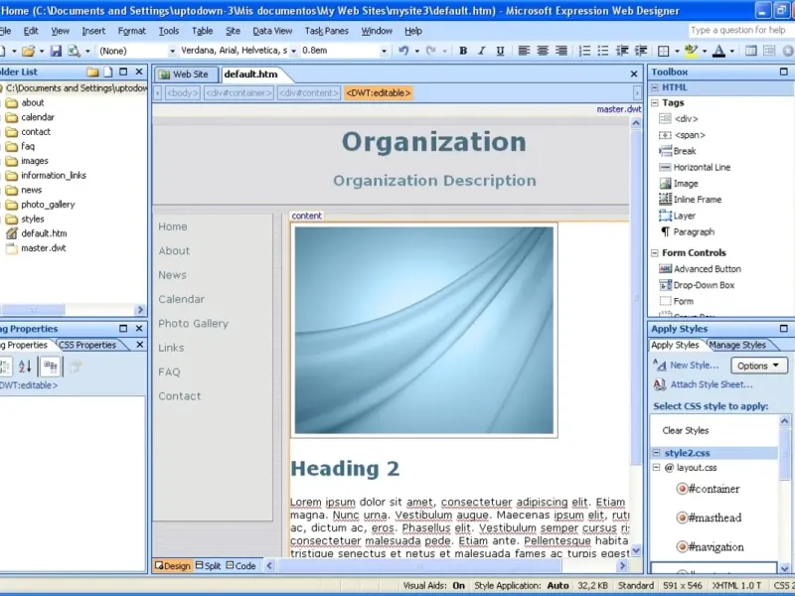Image resolution: width=795 pixels, height=596 pixels.
Task: Toggle Bold formatting
Action: (x=463, y=51)
